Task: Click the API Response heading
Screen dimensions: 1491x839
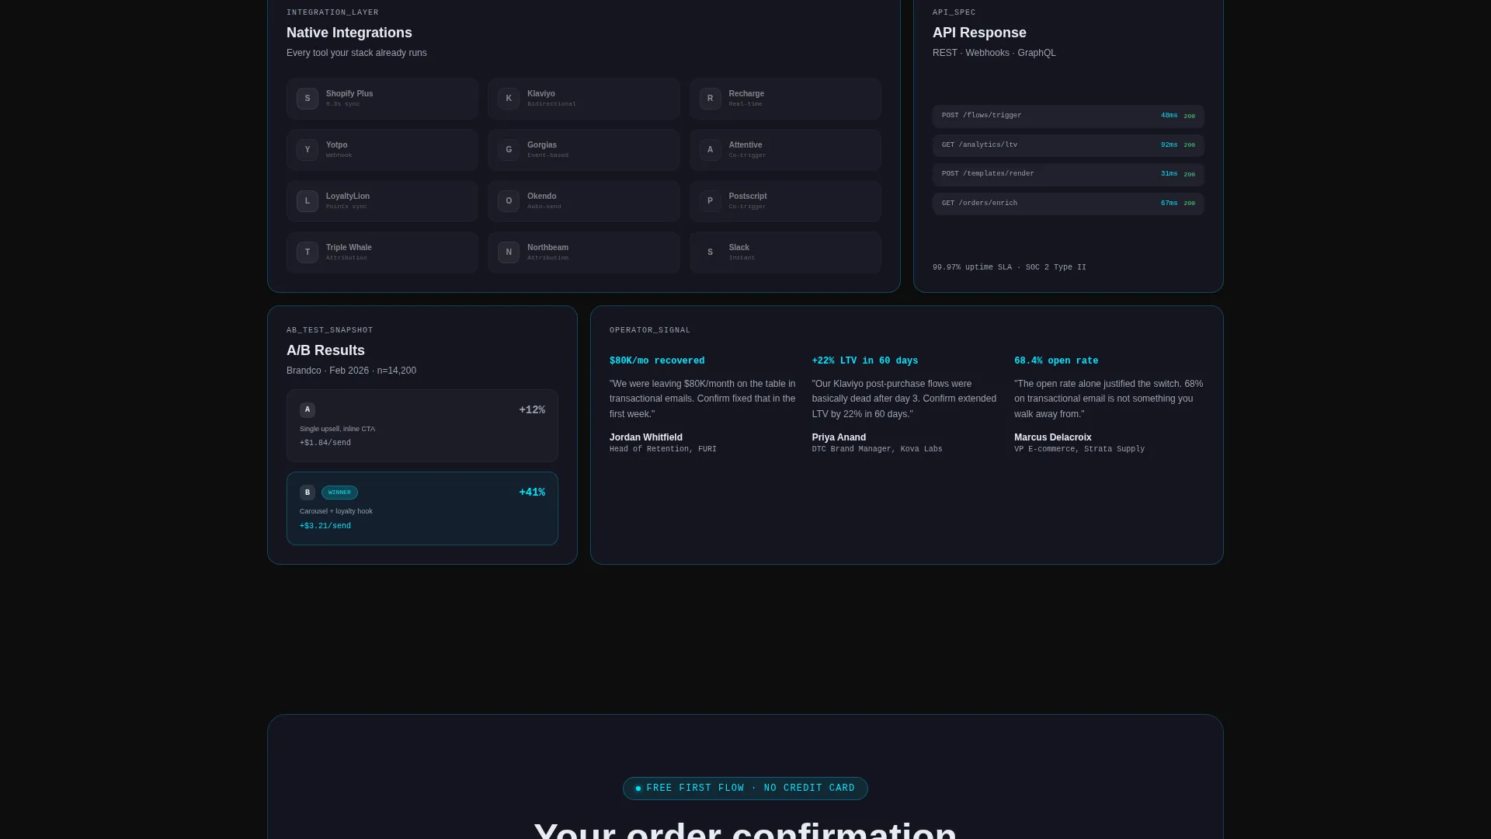Action: (979, 33)
